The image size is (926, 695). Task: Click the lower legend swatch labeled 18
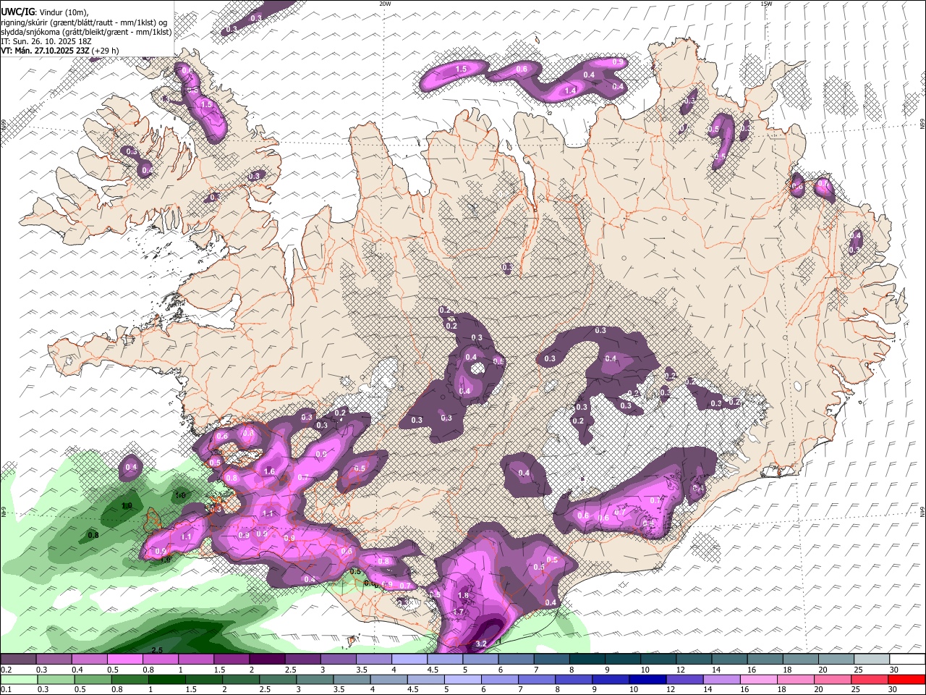tap(797, 679)
